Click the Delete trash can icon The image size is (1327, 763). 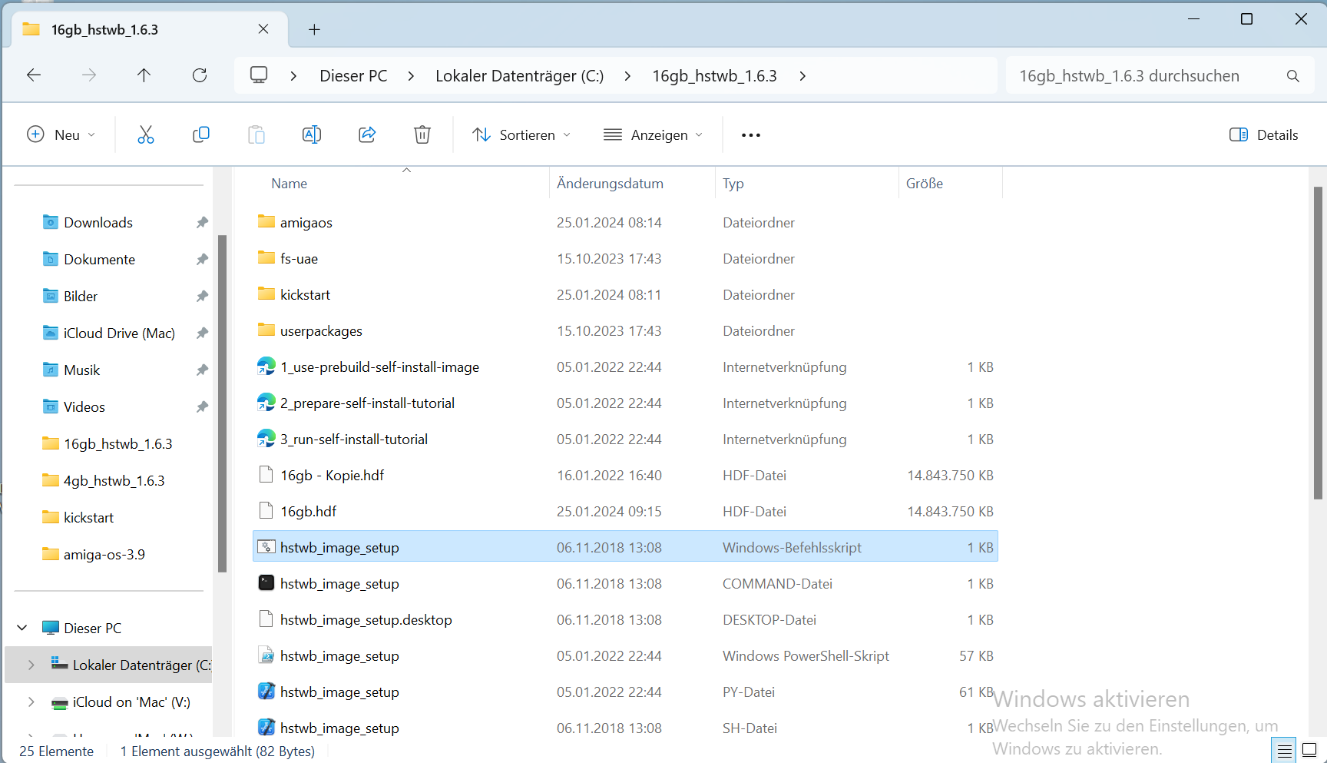click(x=422, y=135)
